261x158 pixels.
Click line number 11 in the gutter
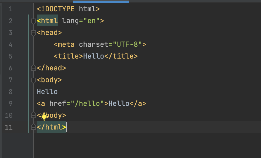[x=9, y=127]
